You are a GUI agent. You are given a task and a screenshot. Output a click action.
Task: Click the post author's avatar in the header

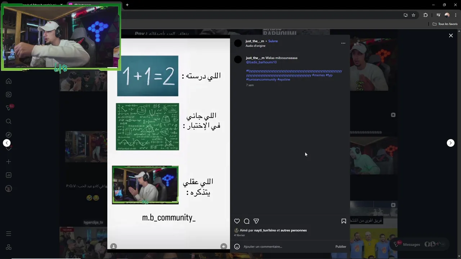pos(238,43)
